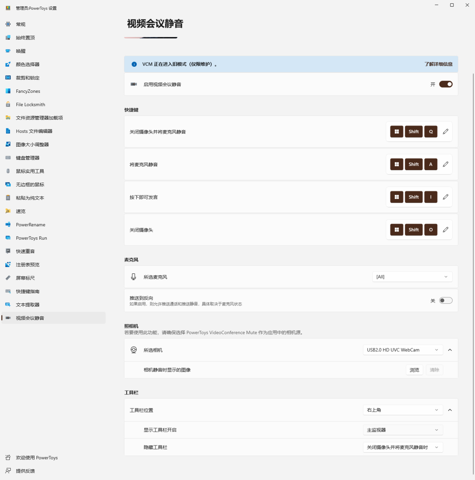Screen dimensions: 475x480
Task: Click the File Locksmith lock icon
Action: 8,104
